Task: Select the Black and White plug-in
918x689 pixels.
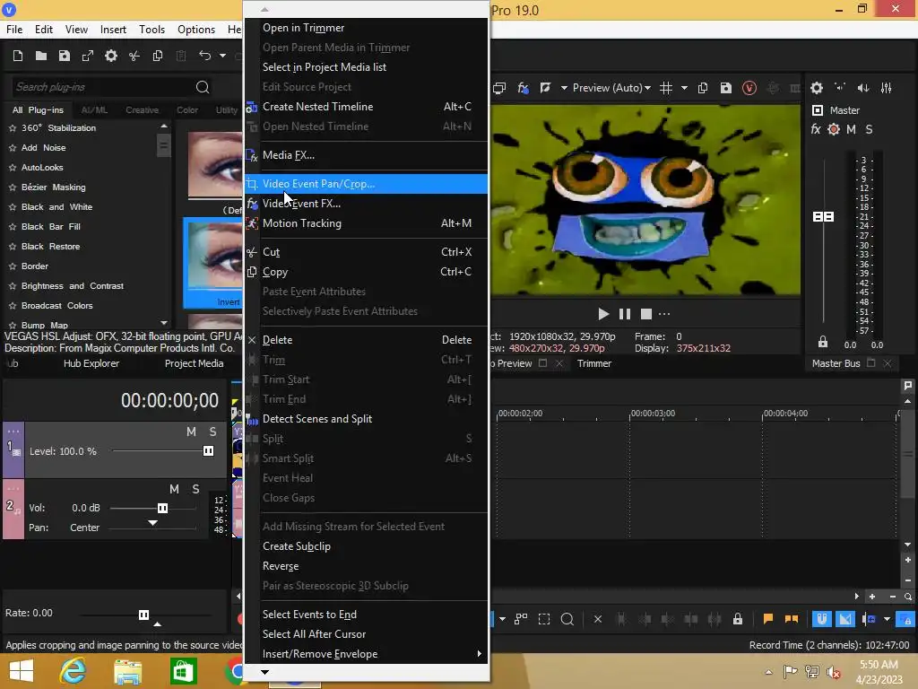Action: pos(56,207)
